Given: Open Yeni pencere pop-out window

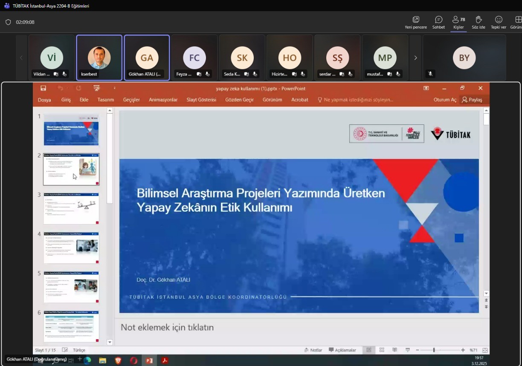Looking at the screenshot, I should click(416, 22).
